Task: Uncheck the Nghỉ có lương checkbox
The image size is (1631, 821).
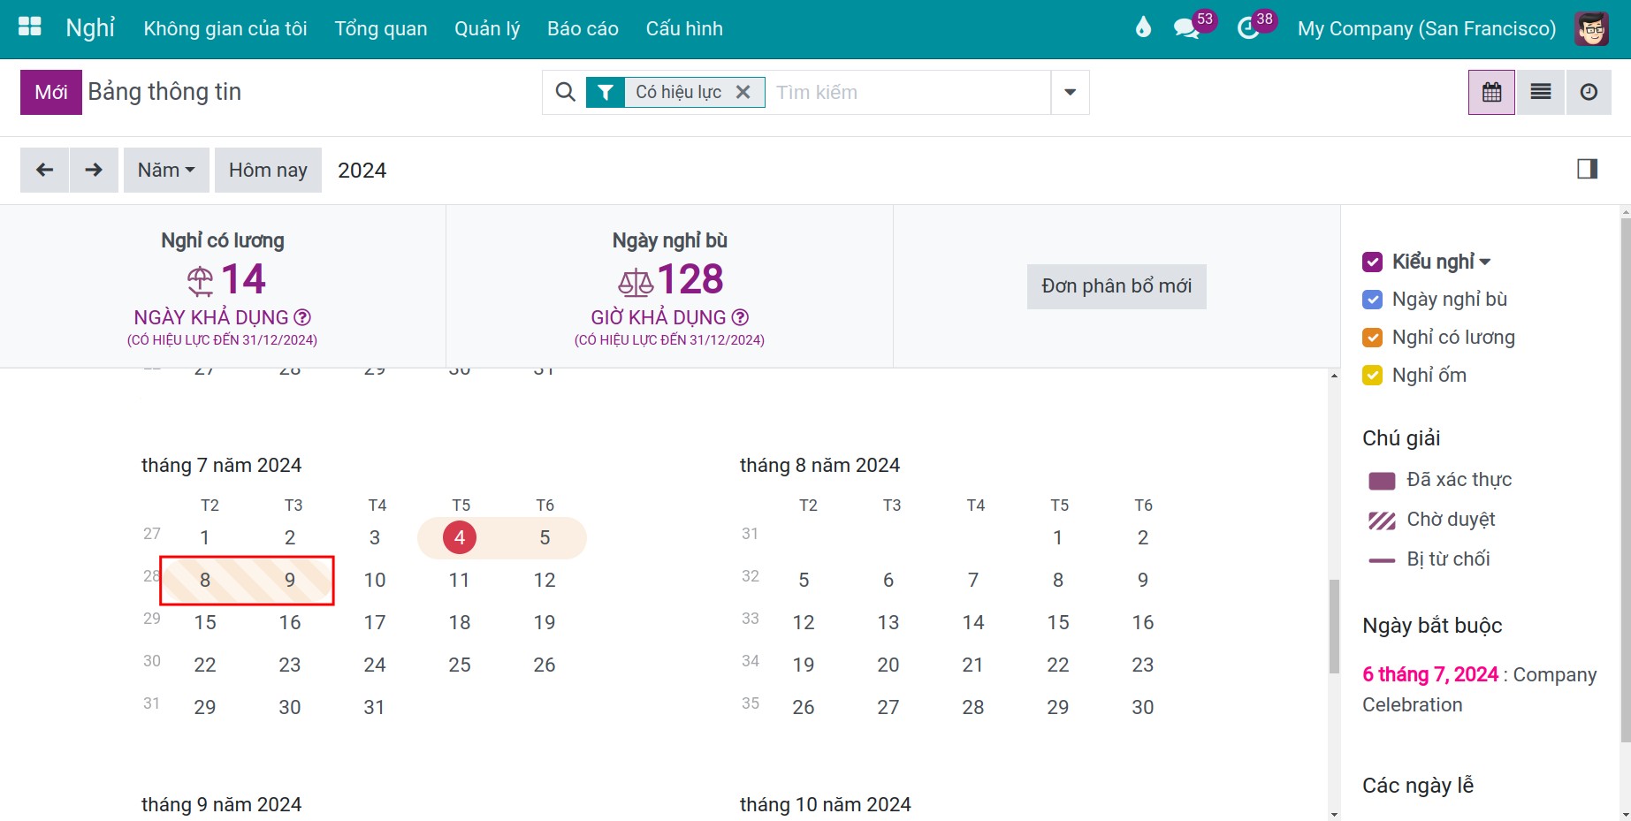Action: [x=1372, y=338]
